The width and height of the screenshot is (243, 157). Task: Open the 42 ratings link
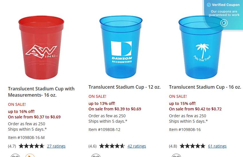coord(137,146)
